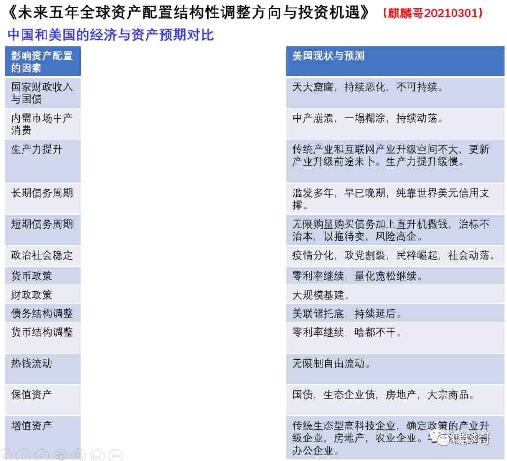
Task: Select the cell 财政政策
Action: (x=43, y=294)
